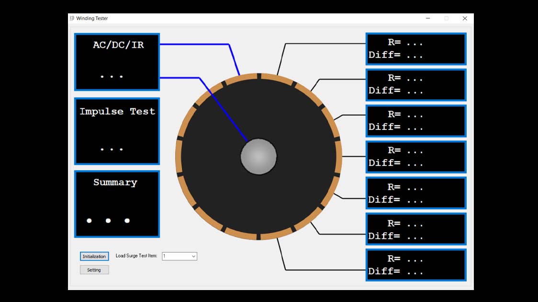
Task: Click the Winding Tester title bar icon
Action: [72, 19]
